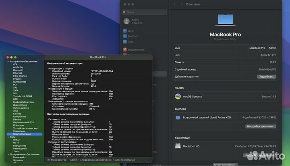The height and width of the screenshot is (166, 290).
Task: Collapse Аппаратное обеспечение tree section
Action: [8, 61]
